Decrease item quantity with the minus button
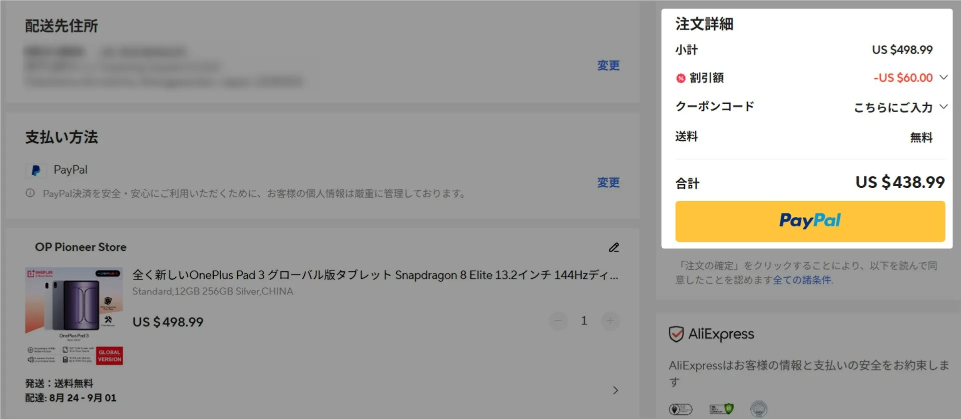 (558, 320)
